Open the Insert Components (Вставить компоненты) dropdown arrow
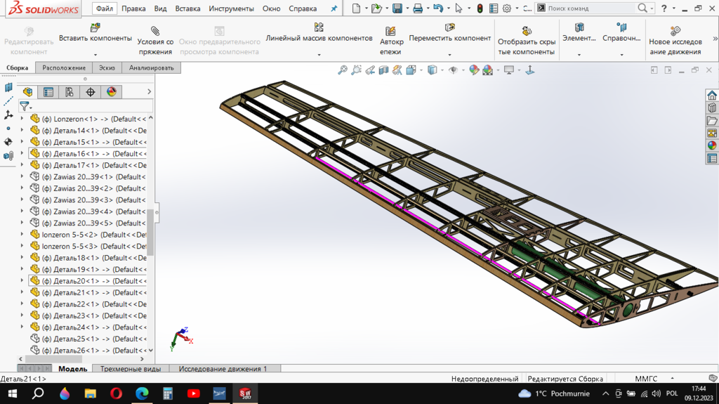Screen dimensions: 719x404 click(x=95, y=54)
